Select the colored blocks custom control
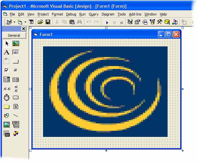Screen dimensions: 198x163 [16, 134]
